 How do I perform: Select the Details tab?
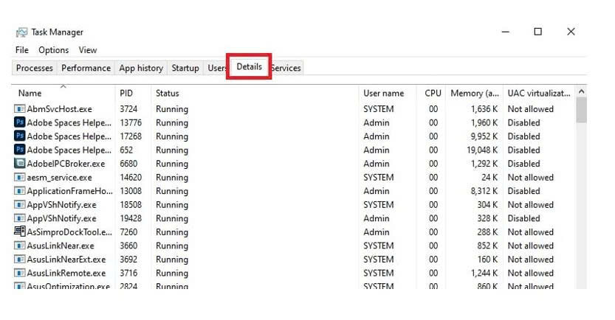click(249, 66)
